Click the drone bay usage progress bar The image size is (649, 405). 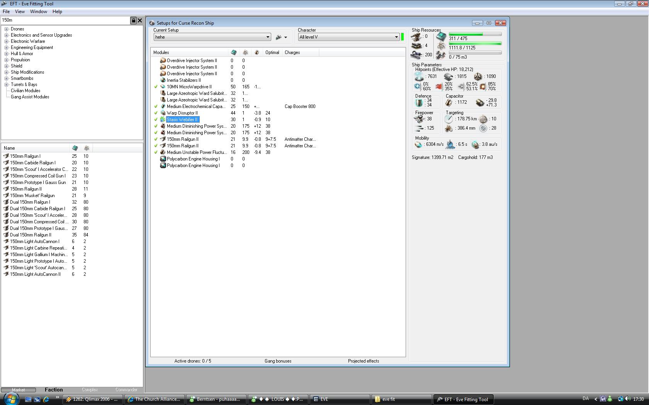(x=475, y=53)
